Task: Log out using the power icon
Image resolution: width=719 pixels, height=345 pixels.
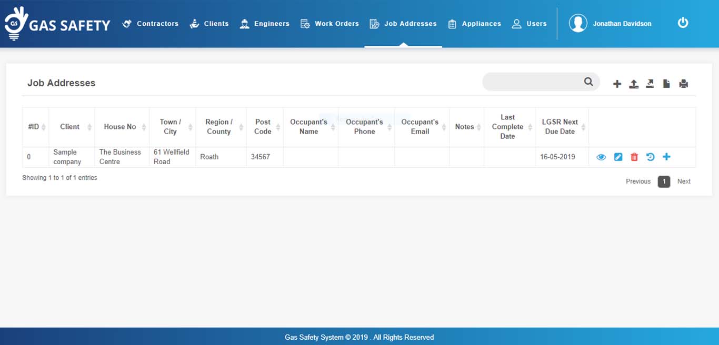Action: (683, 23)
